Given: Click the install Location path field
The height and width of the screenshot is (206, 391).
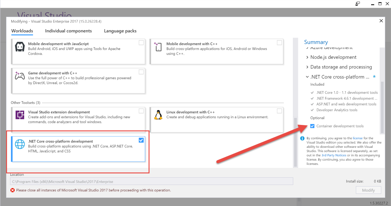Looking at the screenshot, I should [151, 182].
